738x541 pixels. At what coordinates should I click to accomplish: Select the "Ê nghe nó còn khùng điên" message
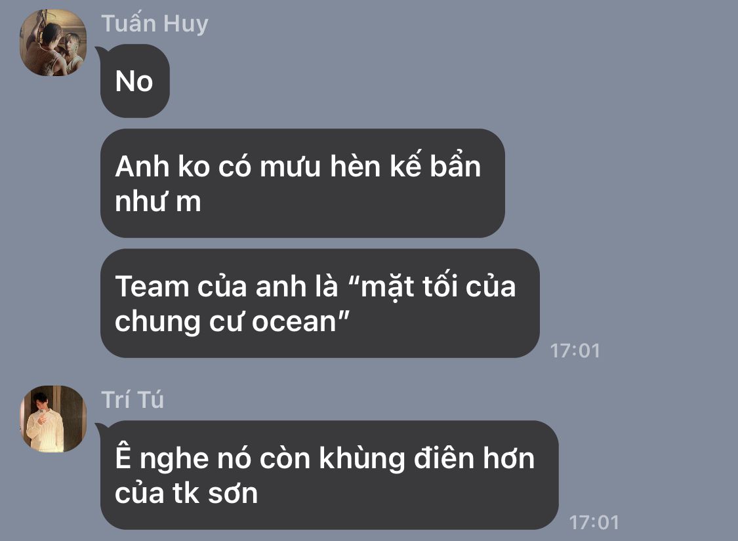[x=329, y=475]
